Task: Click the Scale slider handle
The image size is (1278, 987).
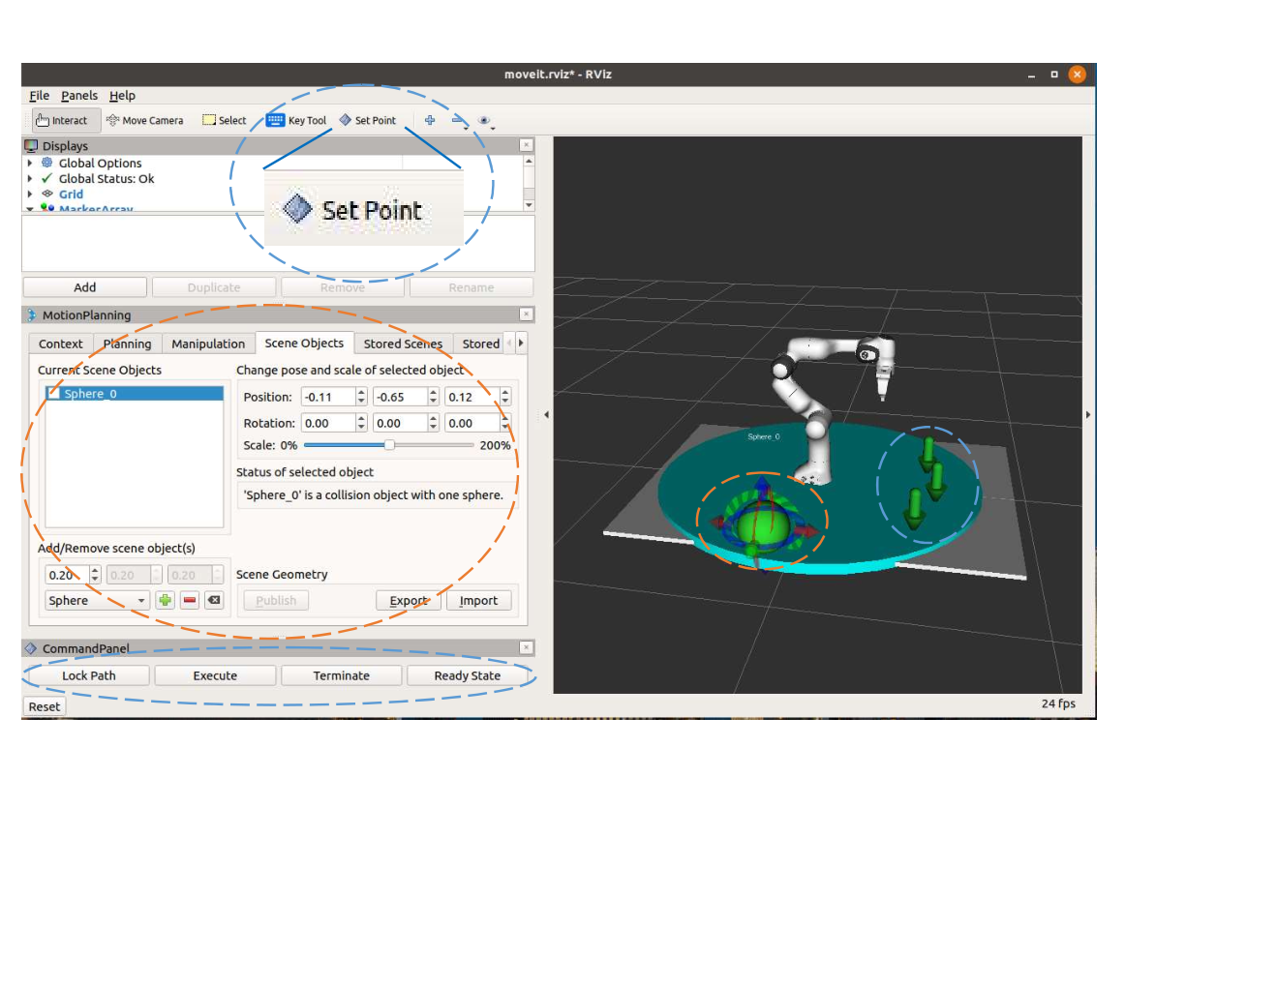Action: 389,445
